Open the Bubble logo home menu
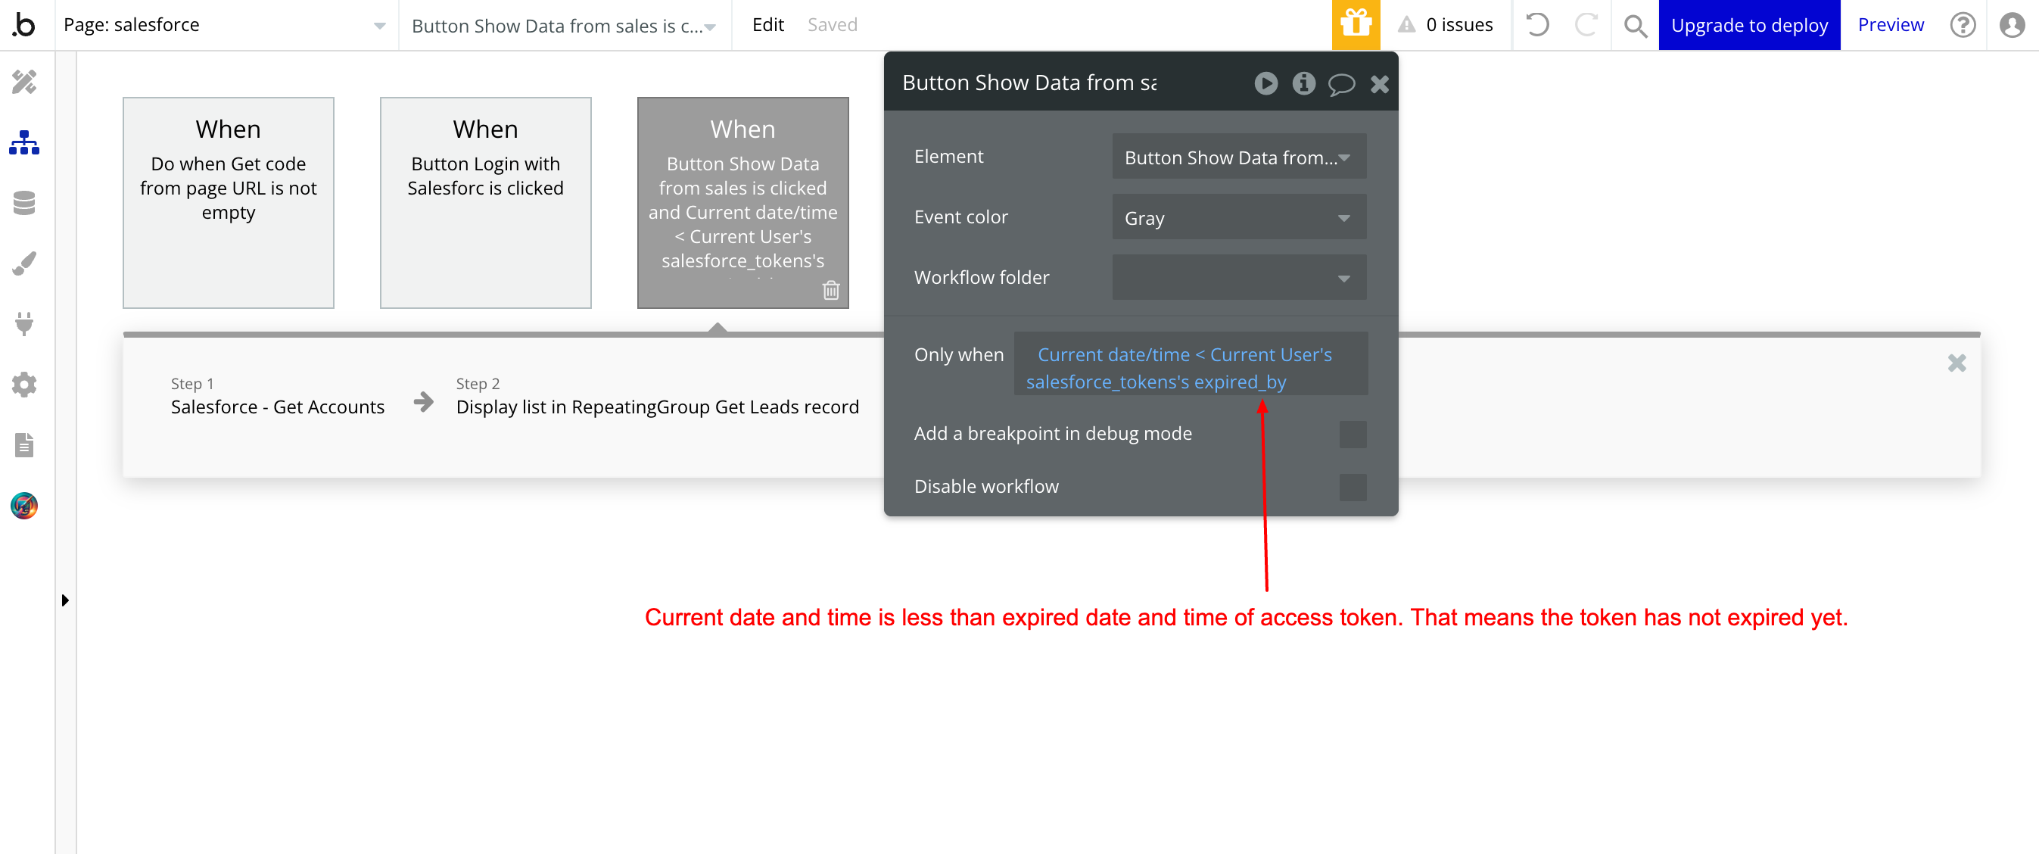This screenshot has height=854, width=2039. 24,25
